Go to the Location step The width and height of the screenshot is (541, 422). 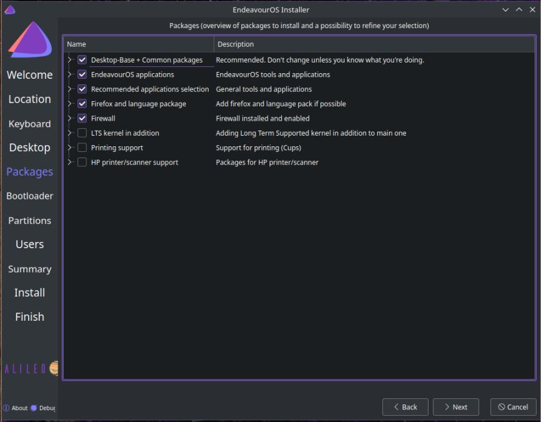(x=29, y=99)
